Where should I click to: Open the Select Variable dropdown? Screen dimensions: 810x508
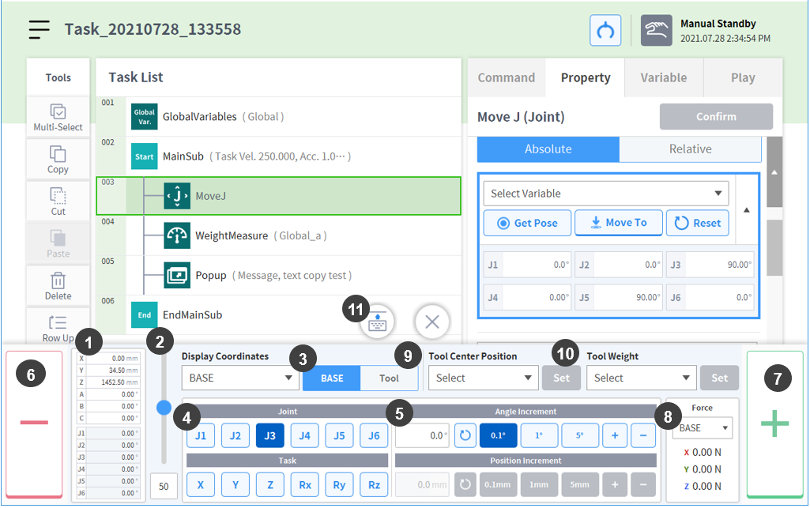605,194
